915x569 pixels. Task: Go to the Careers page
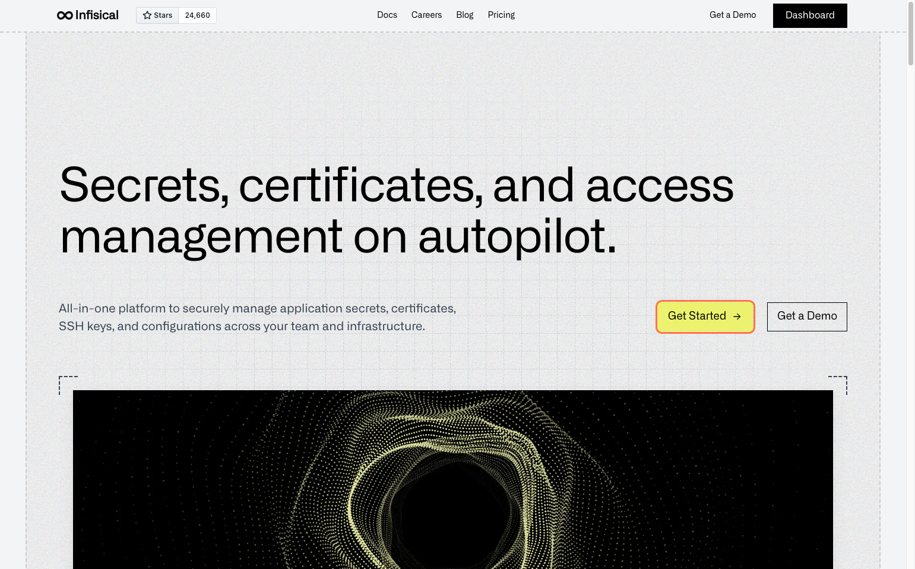pos(426,15)
